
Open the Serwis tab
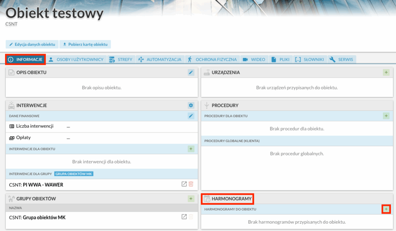click(342, 59)
